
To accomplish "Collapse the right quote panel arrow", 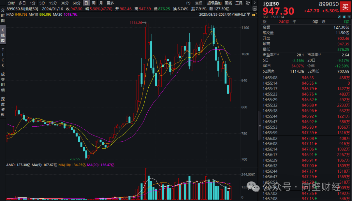I will tap(260, 126).
